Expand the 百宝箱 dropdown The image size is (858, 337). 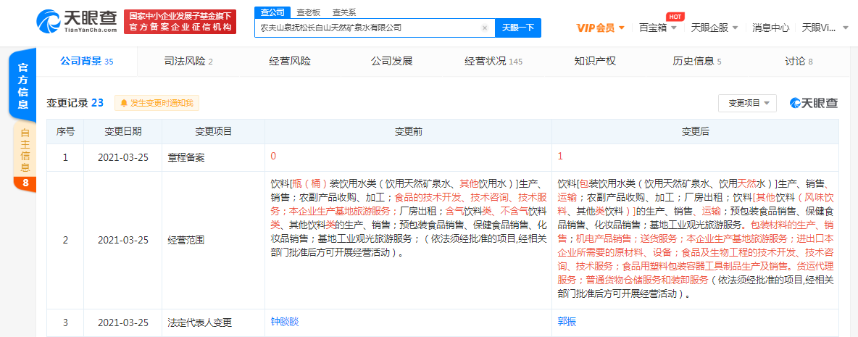coord(658,28)
